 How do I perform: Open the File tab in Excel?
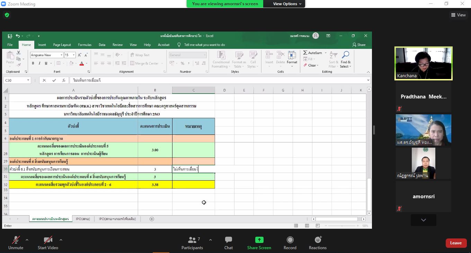click(x=10, y=45)
